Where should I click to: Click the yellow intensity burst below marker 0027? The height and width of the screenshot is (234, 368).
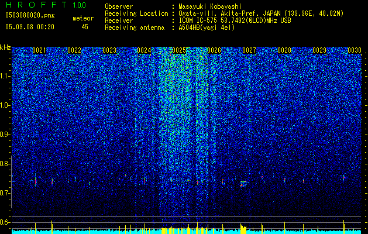pos(243,229)
